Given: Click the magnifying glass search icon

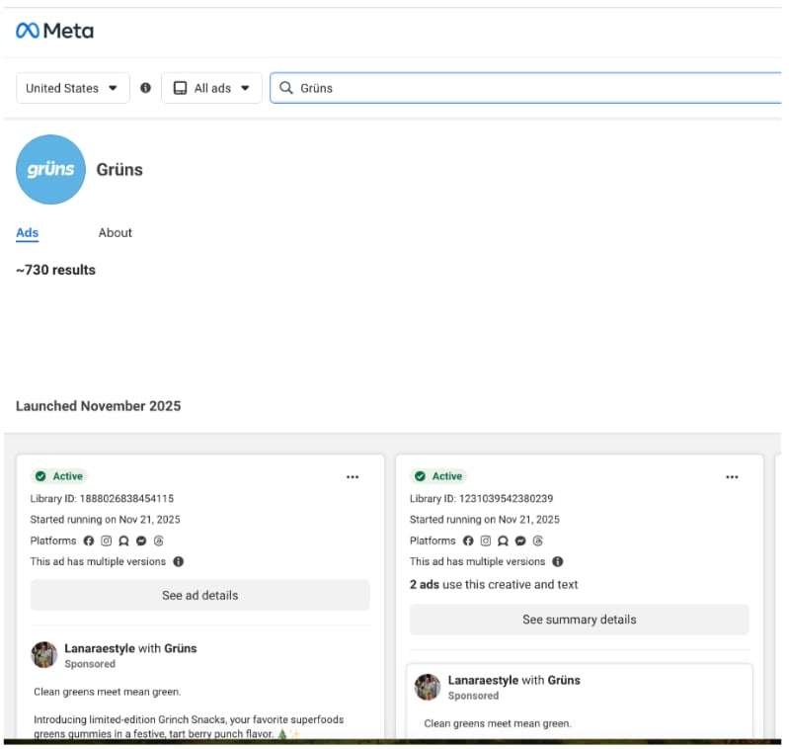Looking at the screenshot, I should (x=285, y=88).
